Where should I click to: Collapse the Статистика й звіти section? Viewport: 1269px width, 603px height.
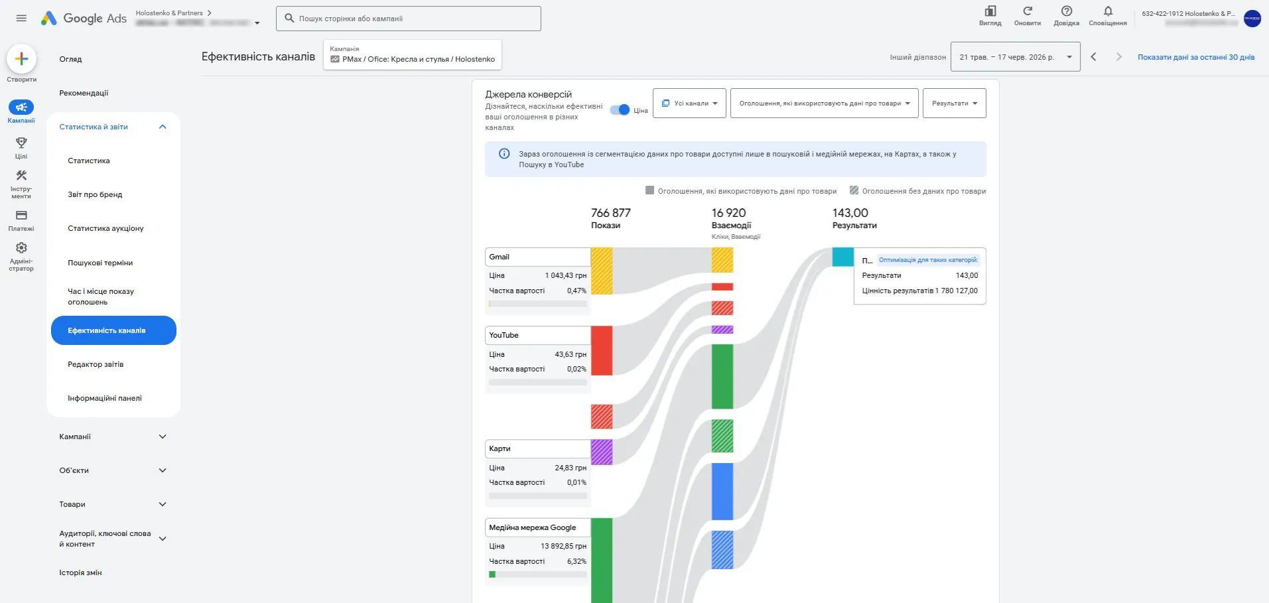click(x=163, y=127)
